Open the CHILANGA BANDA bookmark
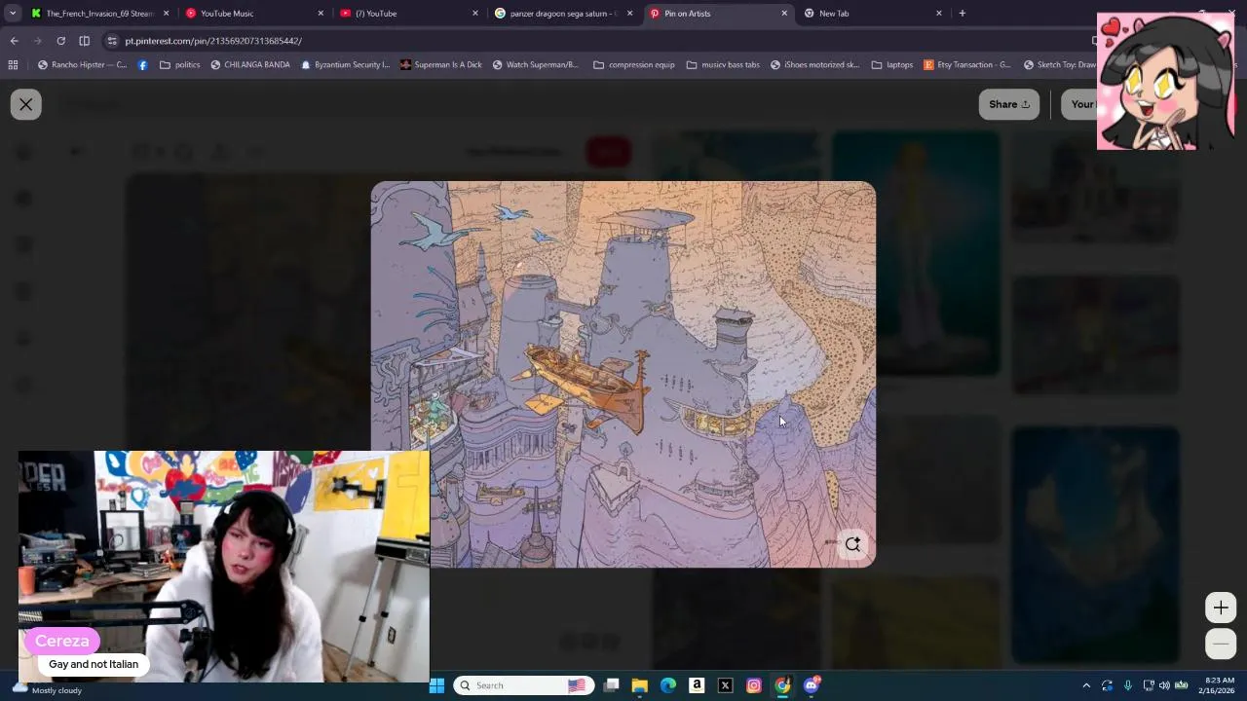Screen dimensions: 1247x701 [250, 65]
